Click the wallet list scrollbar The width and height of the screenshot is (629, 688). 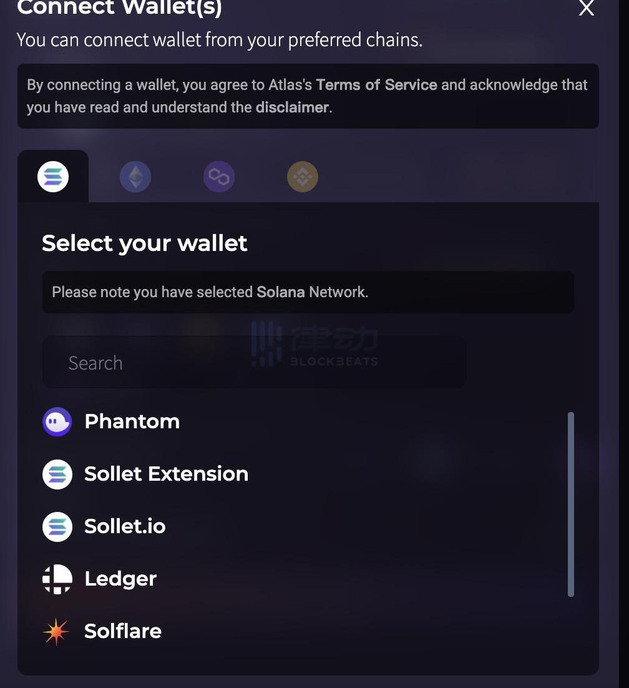571,504
